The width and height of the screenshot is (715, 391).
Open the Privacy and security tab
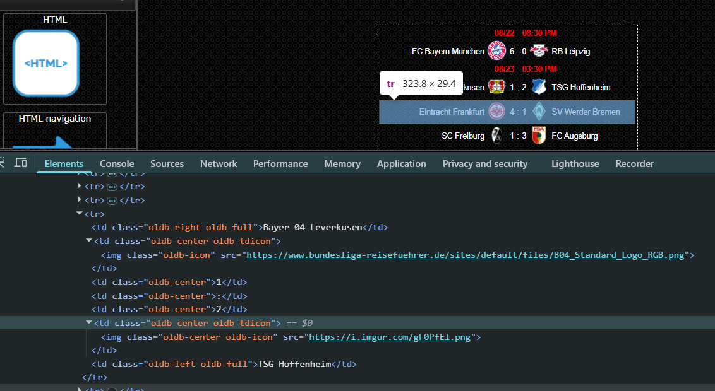coord(484,164)
